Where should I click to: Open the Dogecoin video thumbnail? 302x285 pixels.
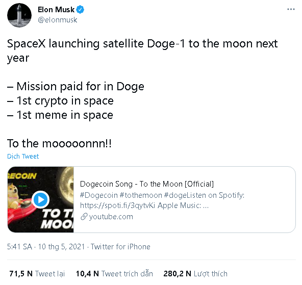[41, 199]
